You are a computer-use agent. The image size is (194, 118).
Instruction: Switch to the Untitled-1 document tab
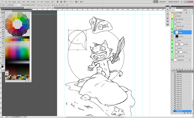12,8
